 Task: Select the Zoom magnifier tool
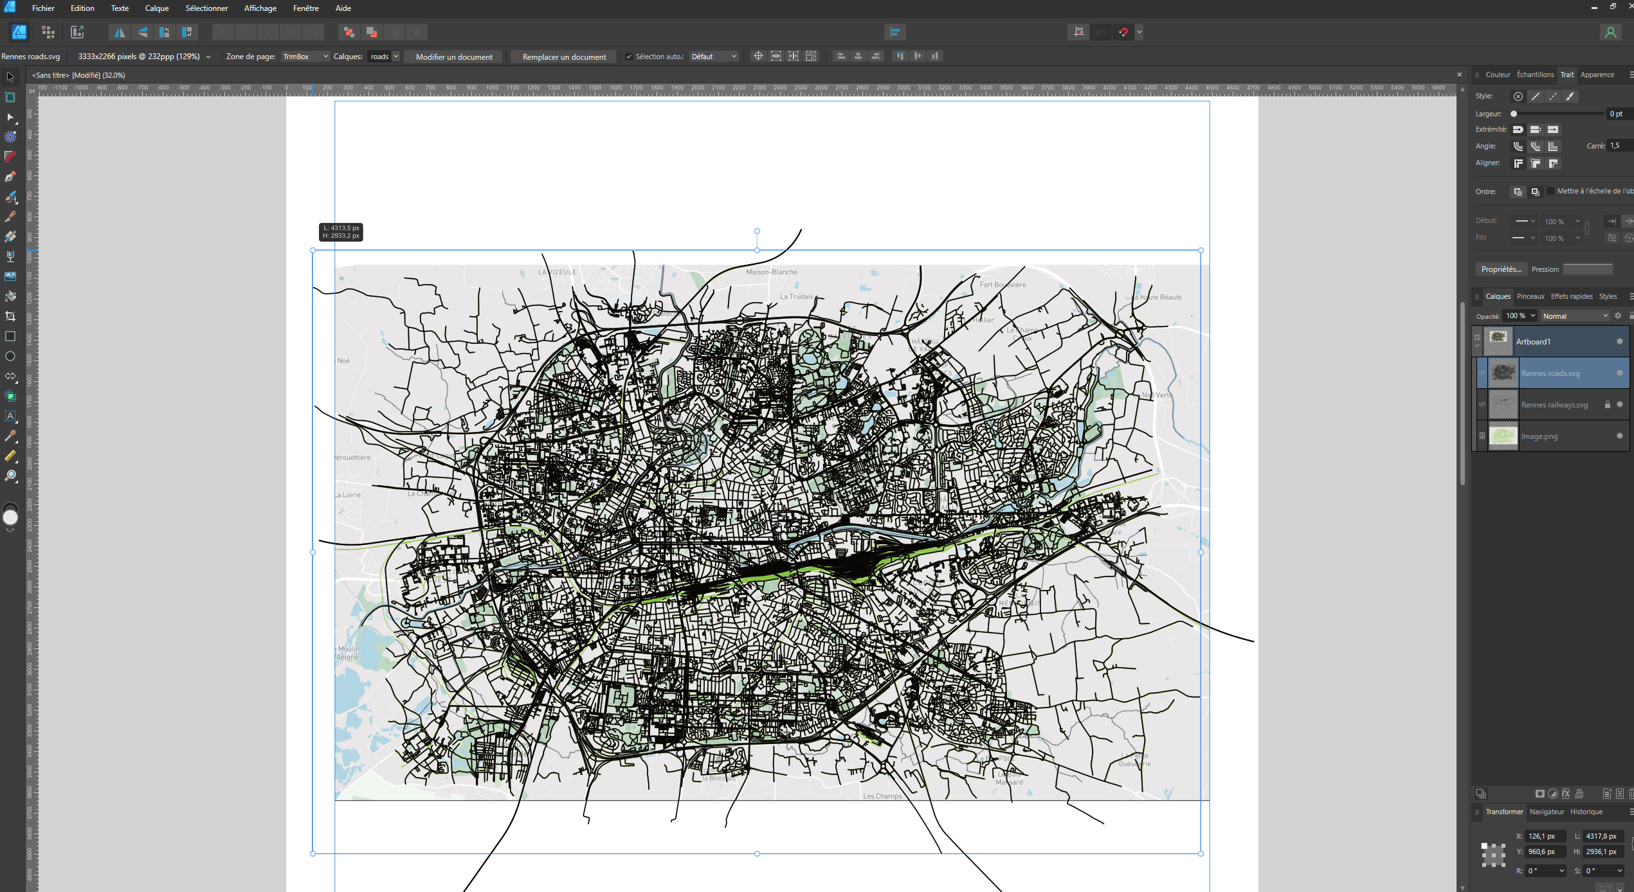[10, 476]
